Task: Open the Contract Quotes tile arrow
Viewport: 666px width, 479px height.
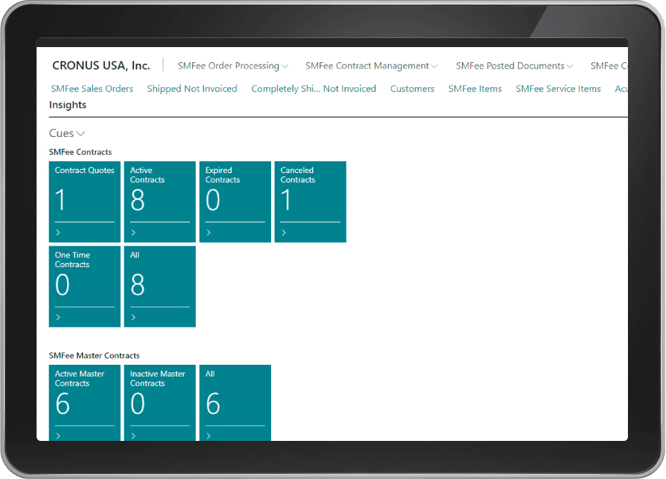Action: pyautogui.click(x=58, y=233)
